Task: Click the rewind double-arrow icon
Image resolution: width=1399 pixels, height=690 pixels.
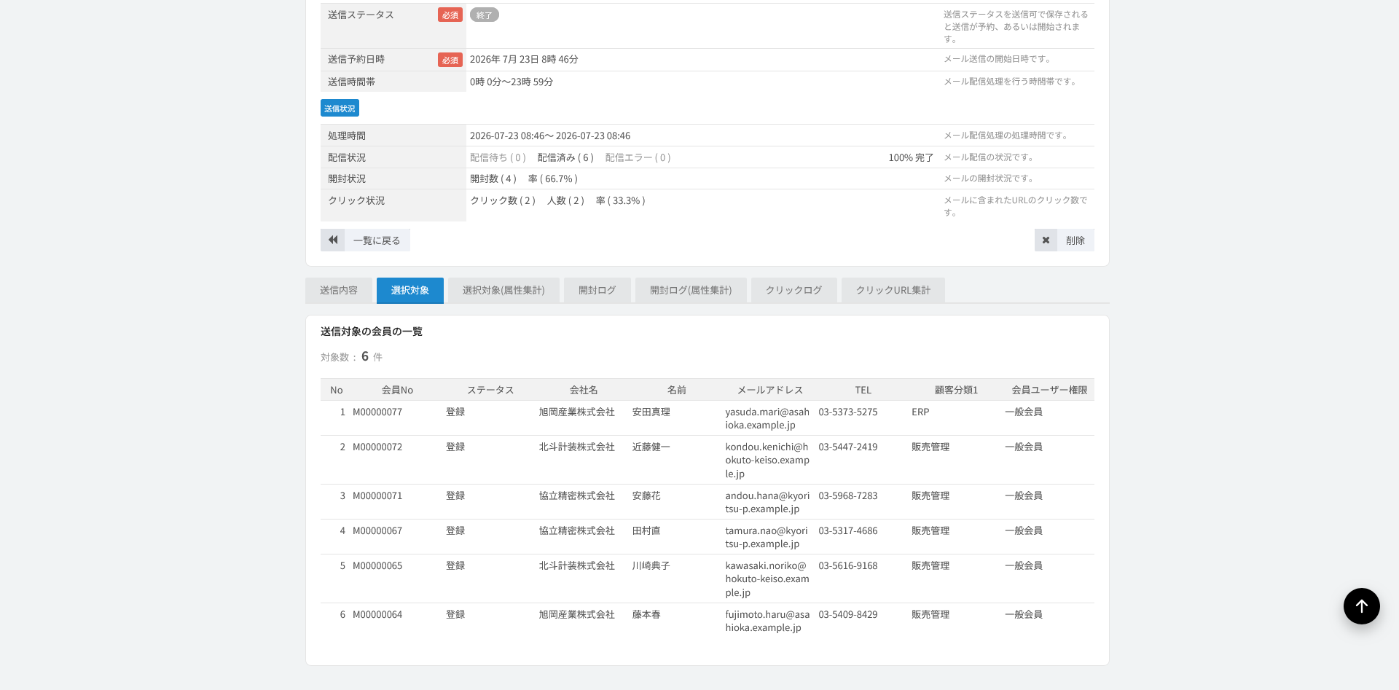Action: (333, 240)
